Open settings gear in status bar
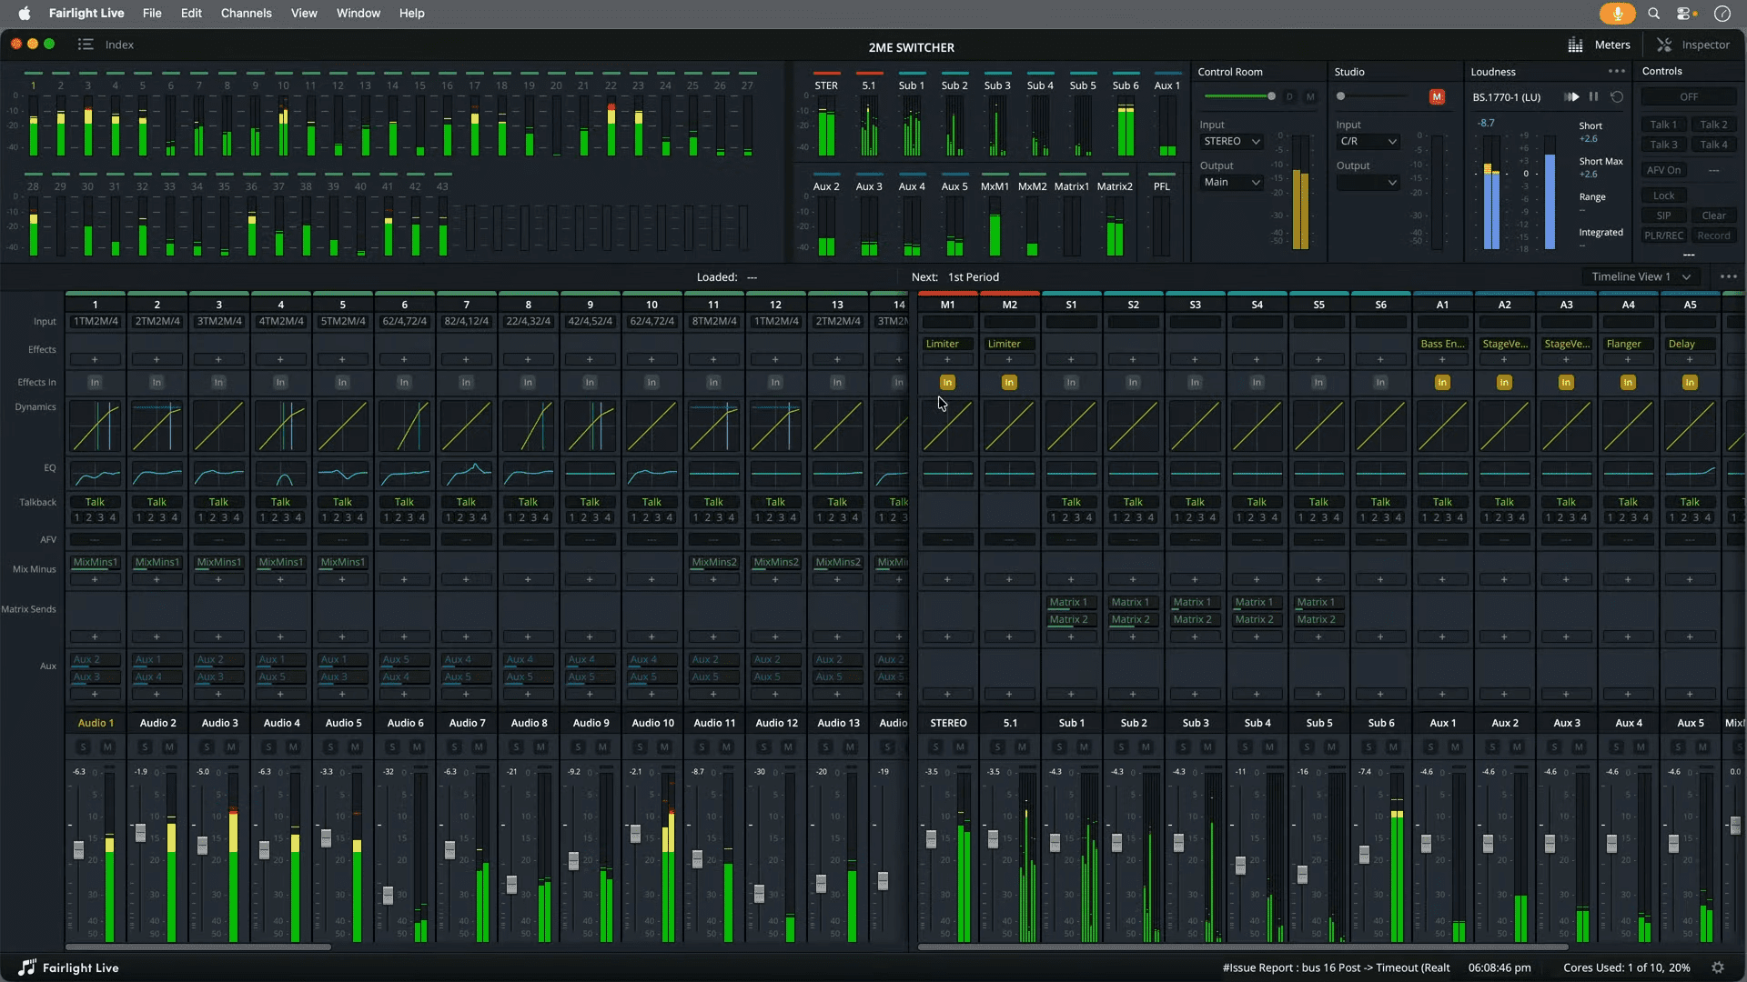 (x=1718, y=967)
